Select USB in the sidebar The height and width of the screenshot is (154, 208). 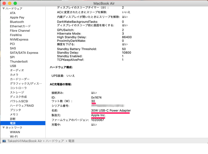tap(13, 66)
